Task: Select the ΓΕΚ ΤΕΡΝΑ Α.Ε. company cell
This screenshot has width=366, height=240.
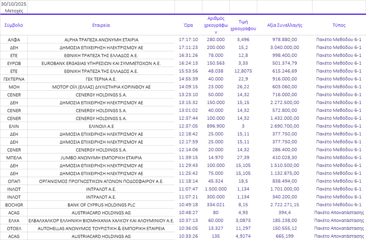Action: [101, 79]
